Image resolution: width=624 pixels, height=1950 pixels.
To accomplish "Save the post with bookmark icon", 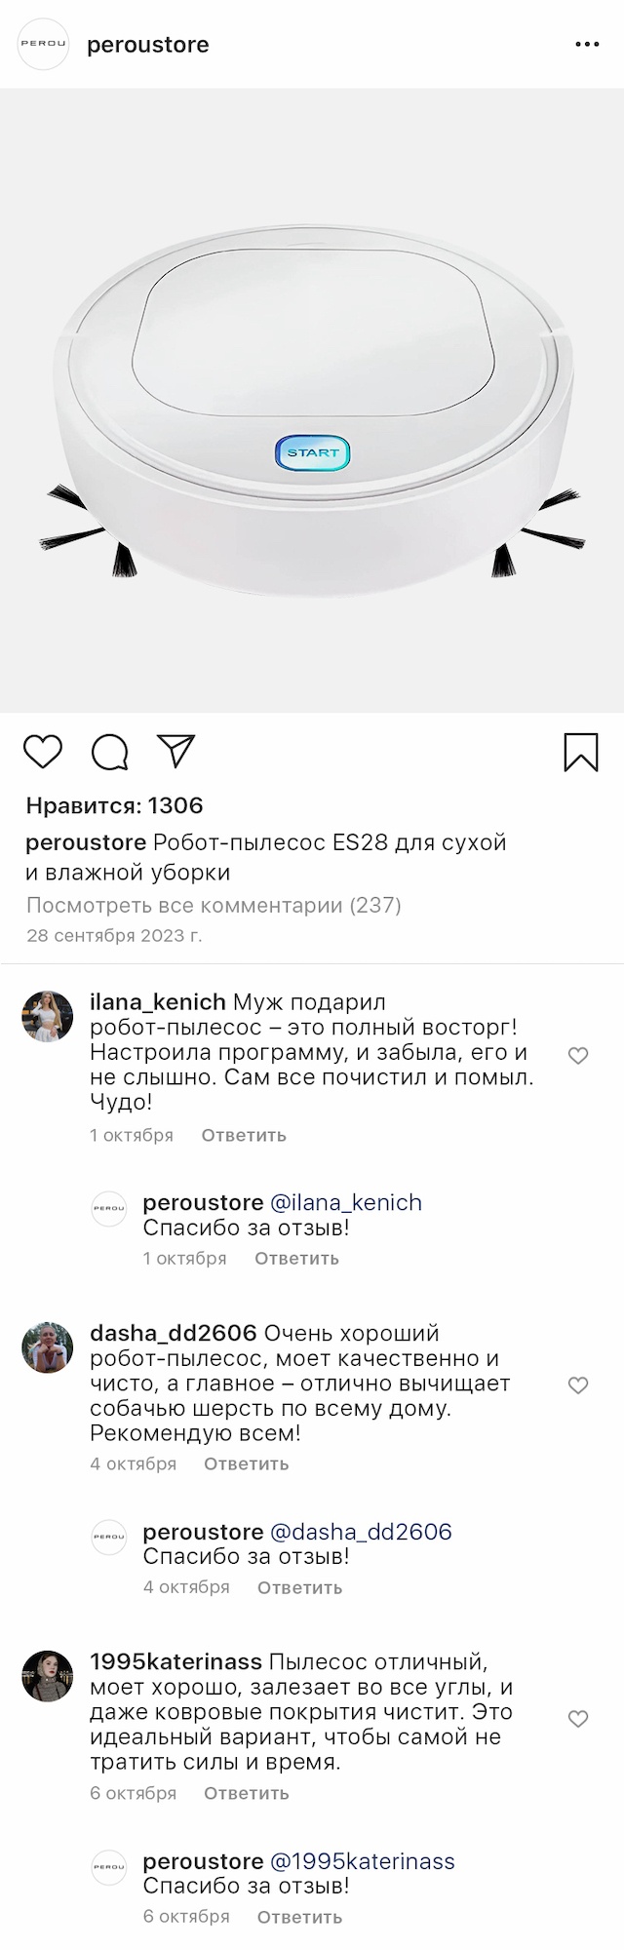I will tap(581, 753).
